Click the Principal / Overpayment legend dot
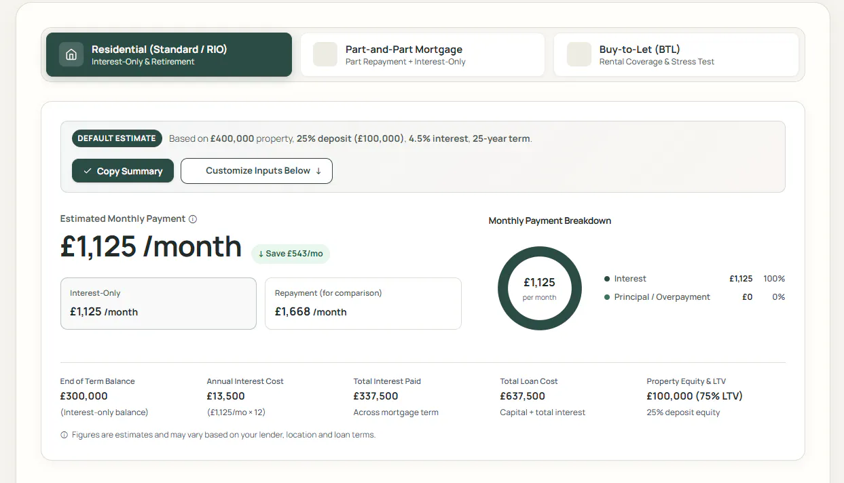 (607, 297)
